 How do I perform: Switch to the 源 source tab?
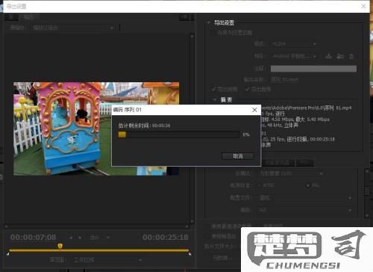pyautogui.click(x=11, y=17)
